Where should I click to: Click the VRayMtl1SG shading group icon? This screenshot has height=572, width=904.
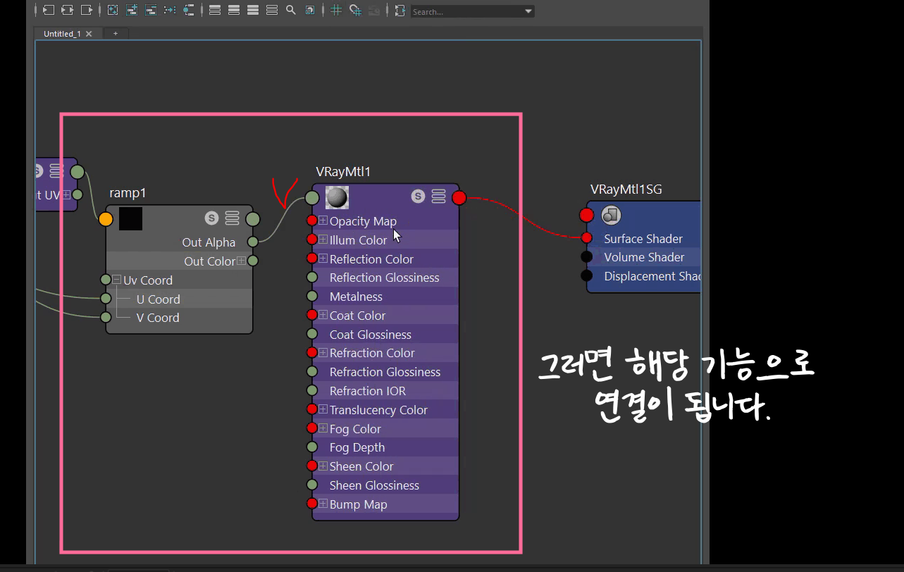[611, 215]
